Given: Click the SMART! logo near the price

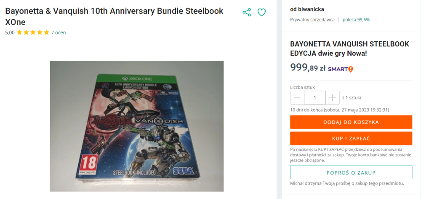Looking at the screenshot, I should tap(341, 69).
